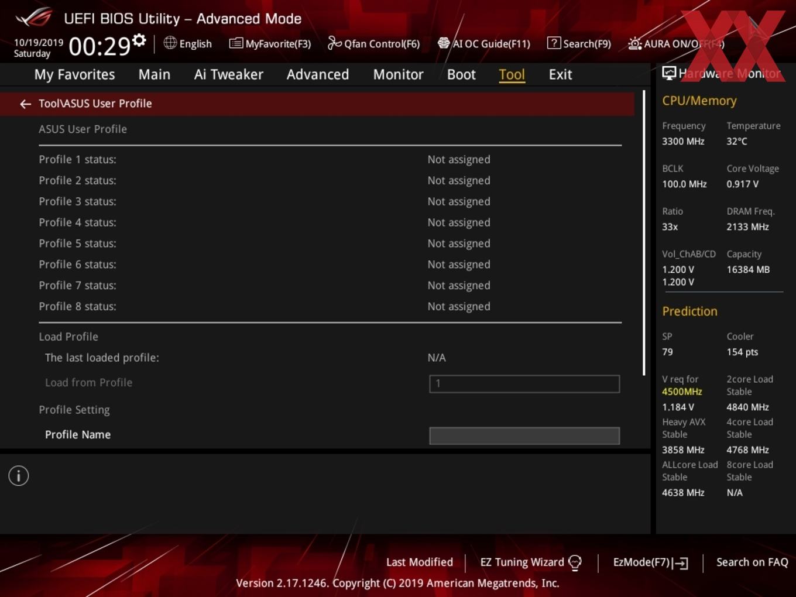The height and width of the screenshot is (597, 796).
Task: Select Profile 6 status row
Action: coord(330,265)
